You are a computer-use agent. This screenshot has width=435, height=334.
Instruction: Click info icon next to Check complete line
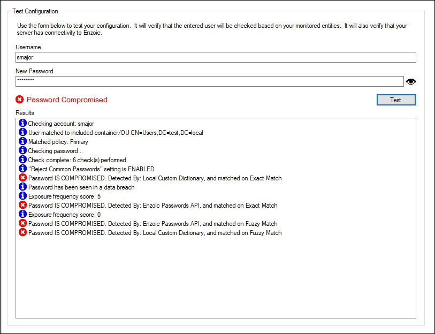click(22, 160)
